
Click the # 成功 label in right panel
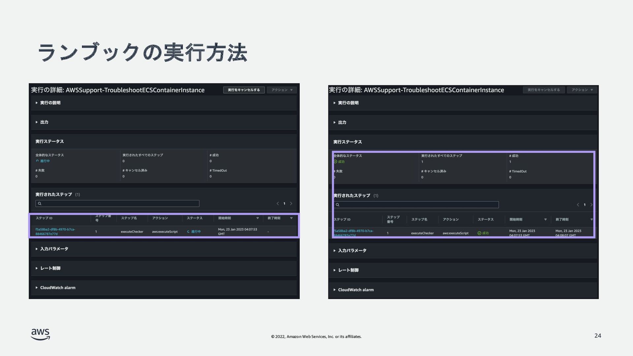click(x=514, y=156)
